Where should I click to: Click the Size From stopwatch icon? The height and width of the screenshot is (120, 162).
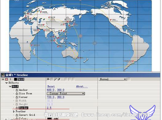[17, 94]
